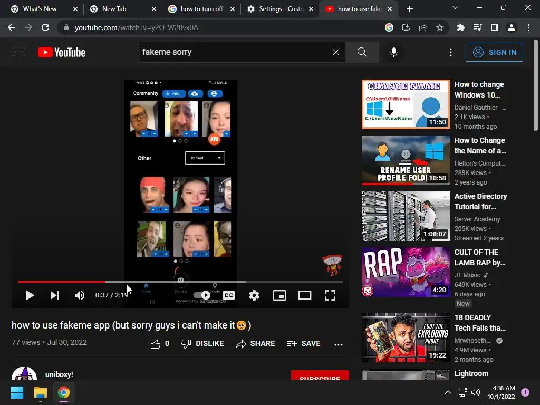Open 'RENAME USER PROFILE' video thumbnail

pos(406,160)
